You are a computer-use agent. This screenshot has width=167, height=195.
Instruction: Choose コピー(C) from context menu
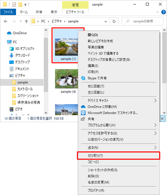click(x=119, y=162)
